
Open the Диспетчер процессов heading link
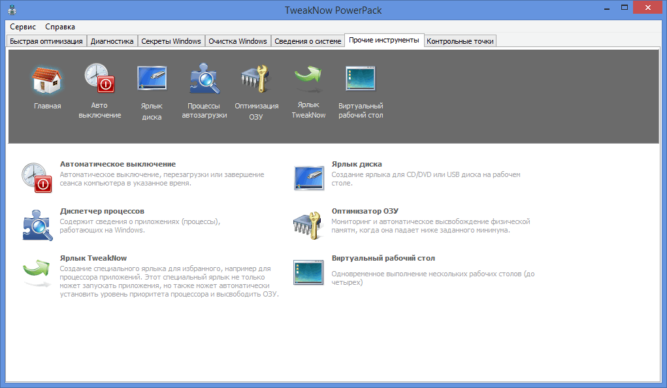click(x=102, y=211)
